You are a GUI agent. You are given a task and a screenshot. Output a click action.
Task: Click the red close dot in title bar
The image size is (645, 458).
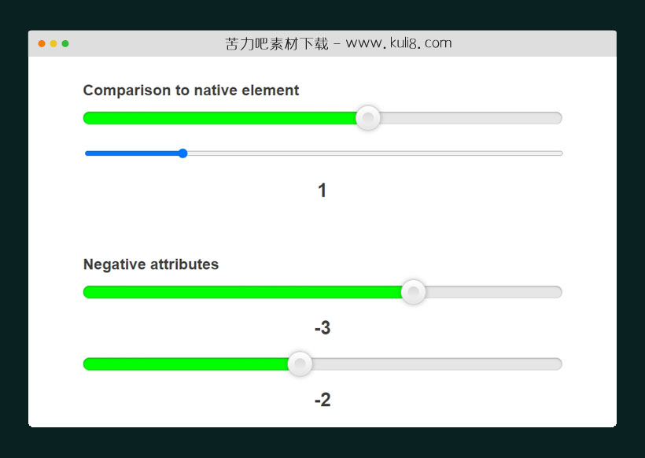click(x=42, y=43)
